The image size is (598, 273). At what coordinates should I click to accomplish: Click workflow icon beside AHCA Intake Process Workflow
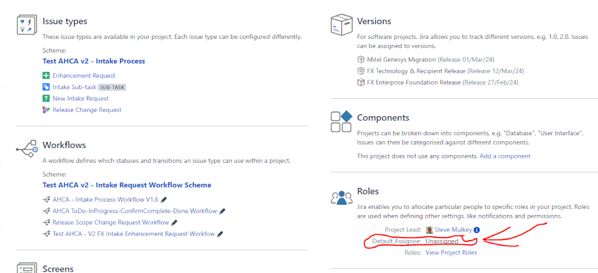click(x=47, y=199)
